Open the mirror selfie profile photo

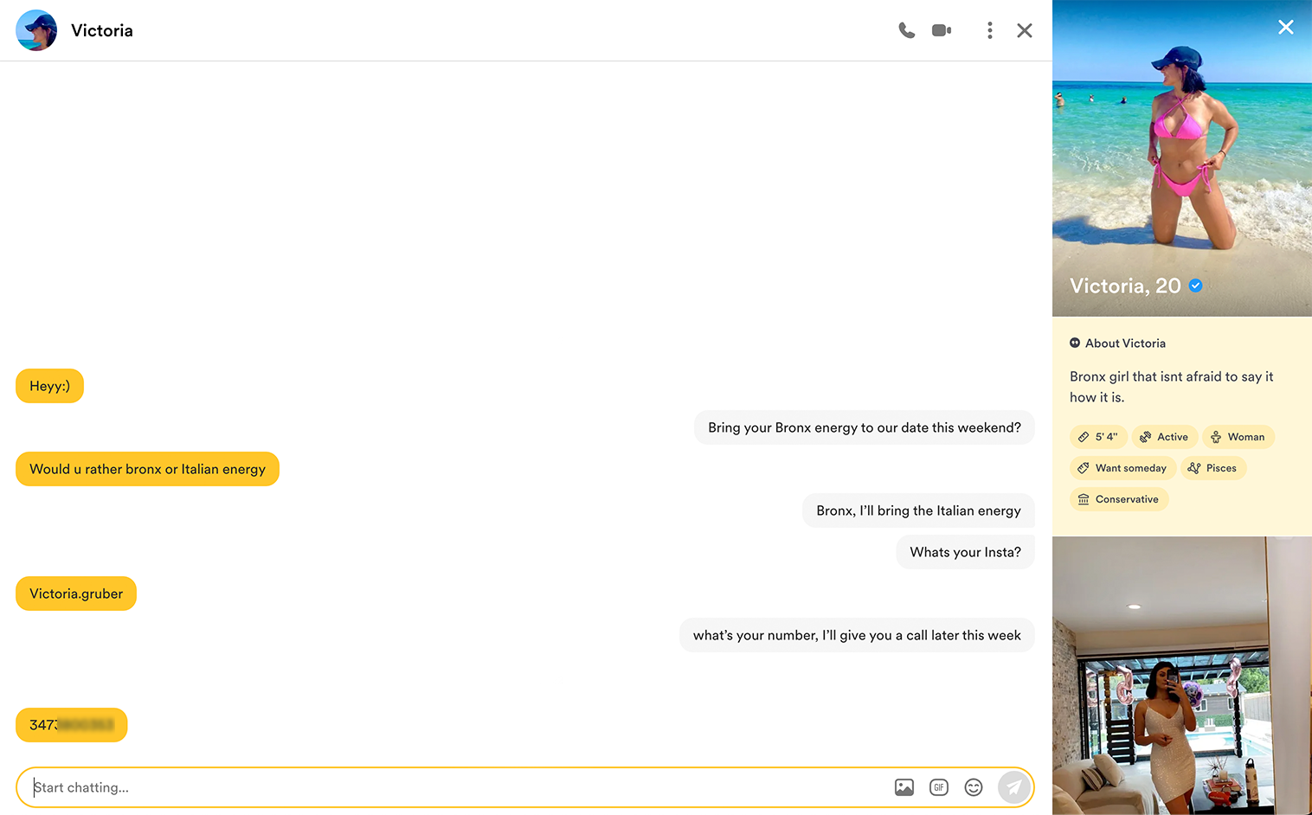[x=1181, y=675]
